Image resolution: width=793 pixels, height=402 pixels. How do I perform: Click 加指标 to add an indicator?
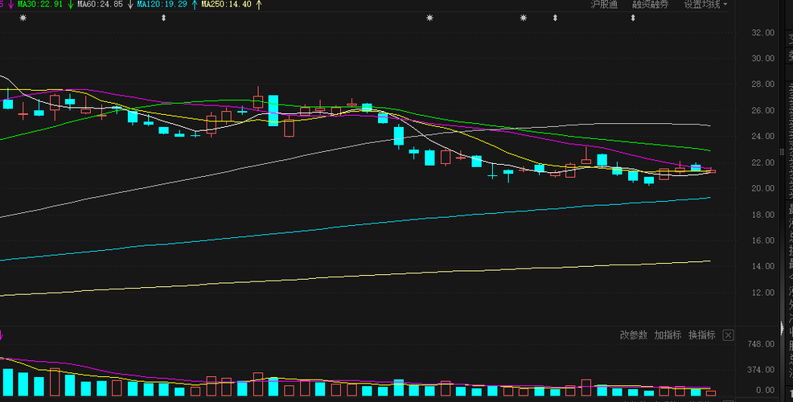pos(668,334)
